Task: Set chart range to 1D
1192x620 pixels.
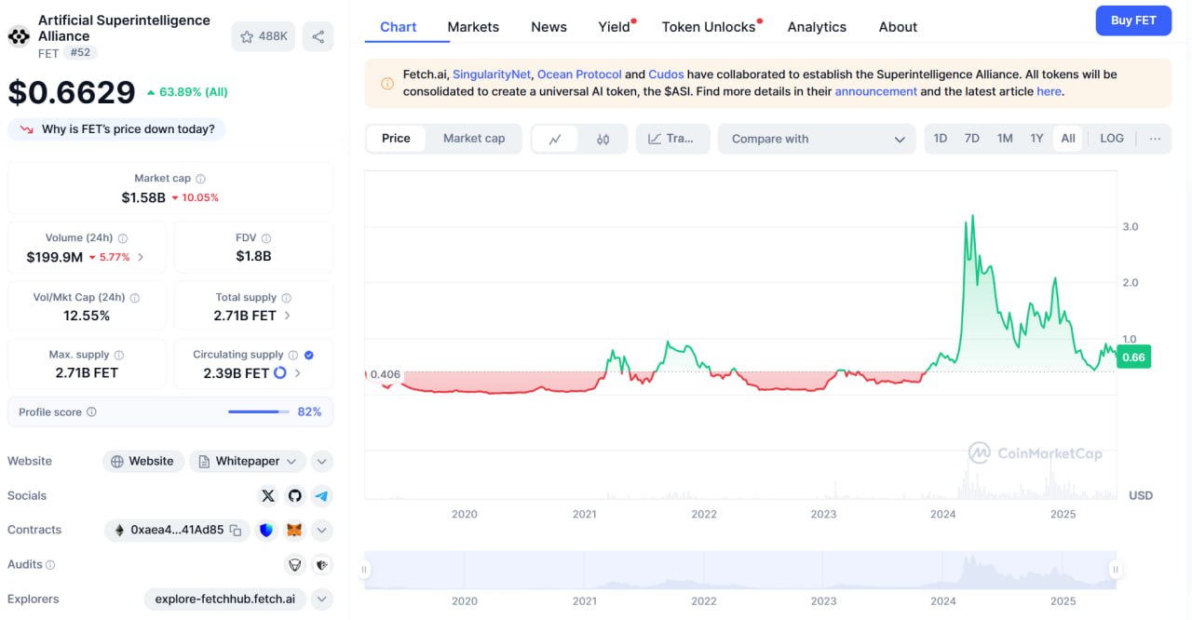Action: click(941, 139)
